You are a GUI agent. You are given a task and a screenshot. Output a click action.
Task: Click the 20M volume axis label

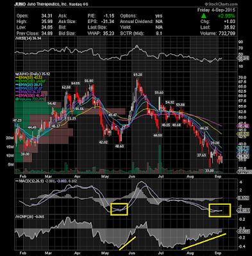[x=10, y=138]
